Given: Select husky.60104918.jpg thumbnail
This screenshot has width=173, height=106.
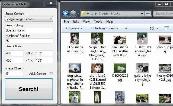Looking at the screenshot, I should 165,68.
